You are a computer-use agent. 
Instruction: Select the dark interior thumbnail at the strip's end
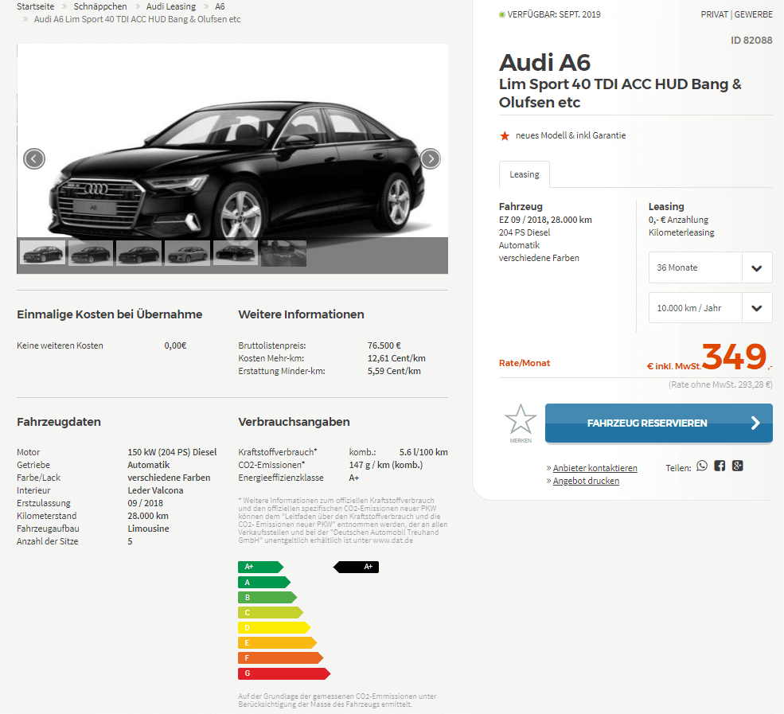pyautogui.click(x=284, y=253)
